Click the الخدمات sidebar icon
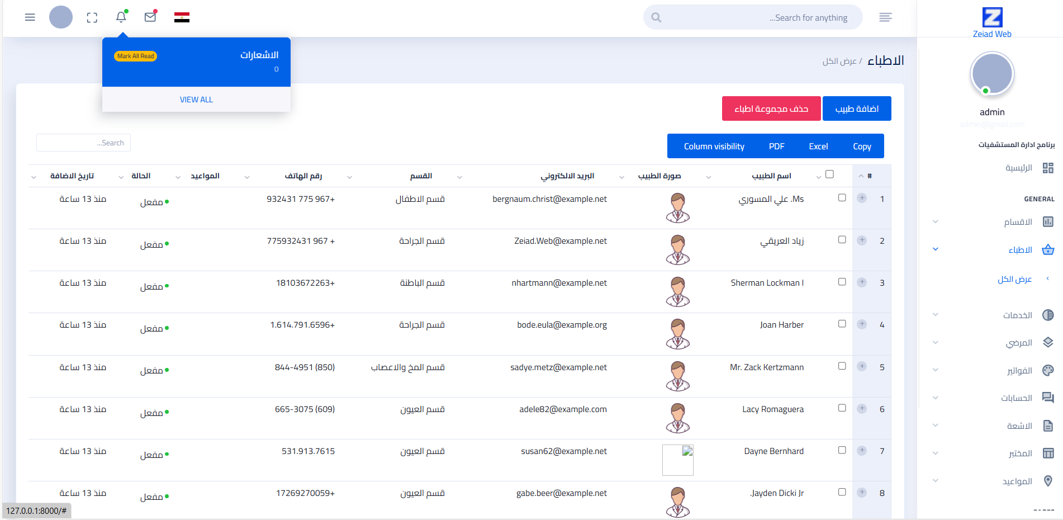 pyautogui.click(x=1048, y=315)
